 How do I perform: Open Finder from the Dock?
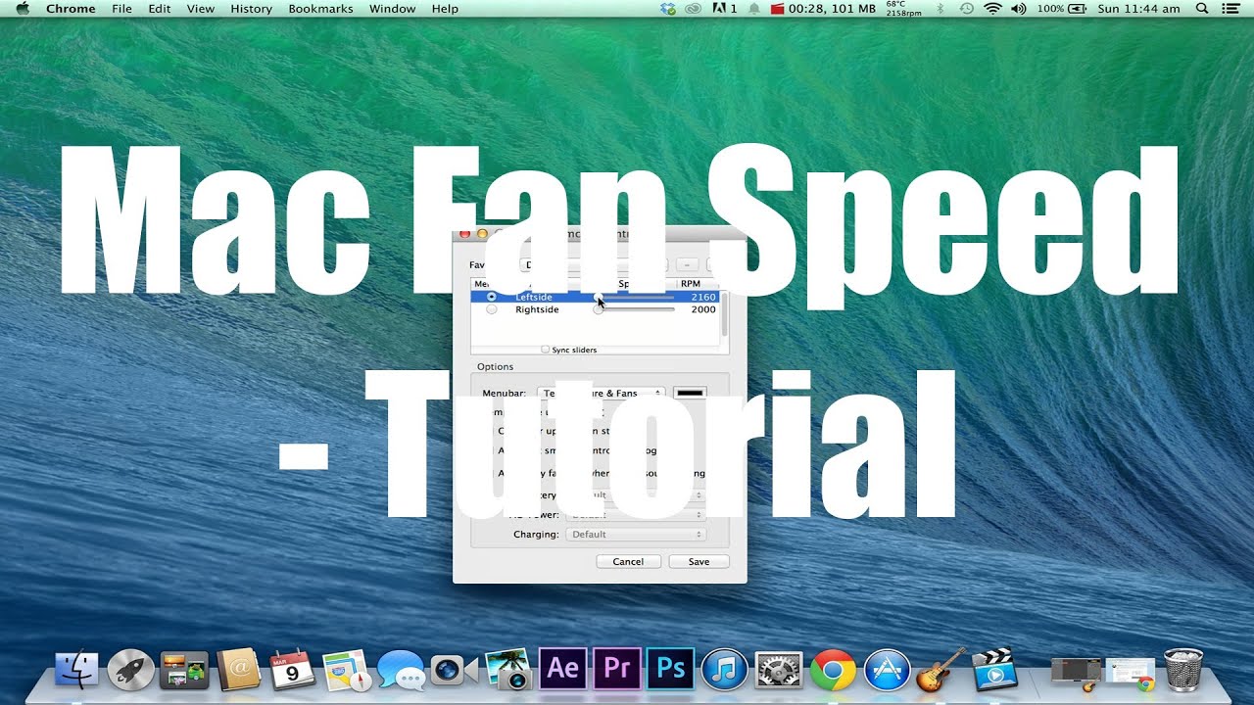77,670
